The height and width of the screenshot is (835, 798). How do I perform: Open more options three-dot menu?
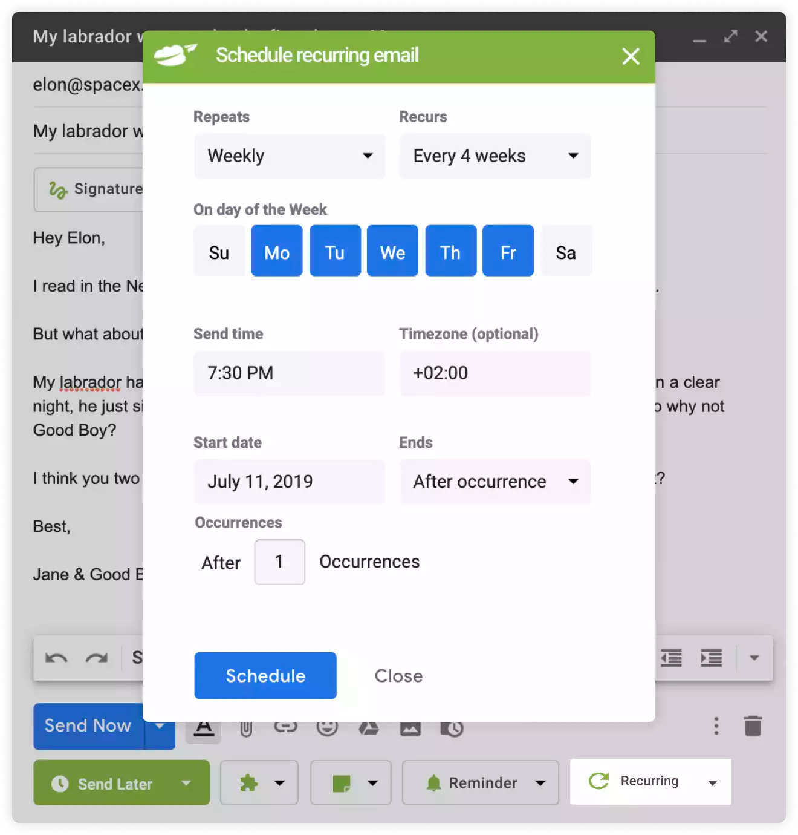point(716,725)
